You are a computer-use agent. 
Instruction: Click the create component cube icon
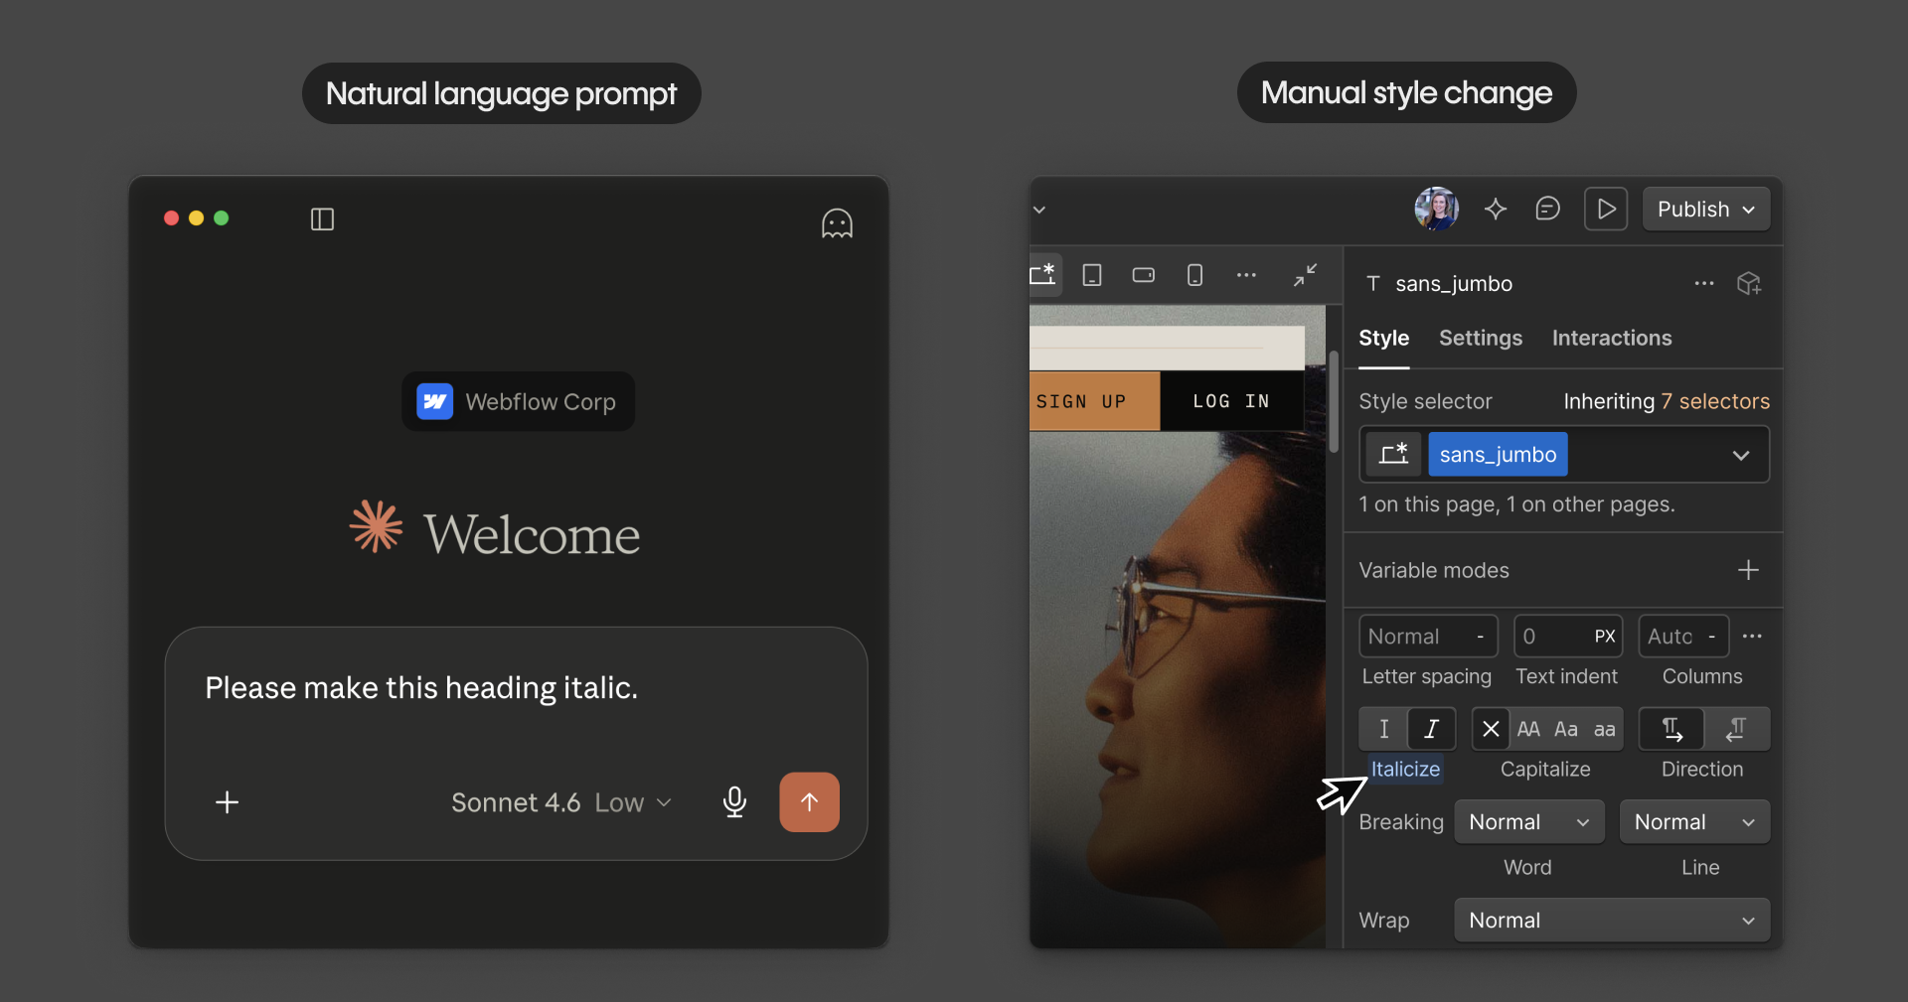(1749, 284)
